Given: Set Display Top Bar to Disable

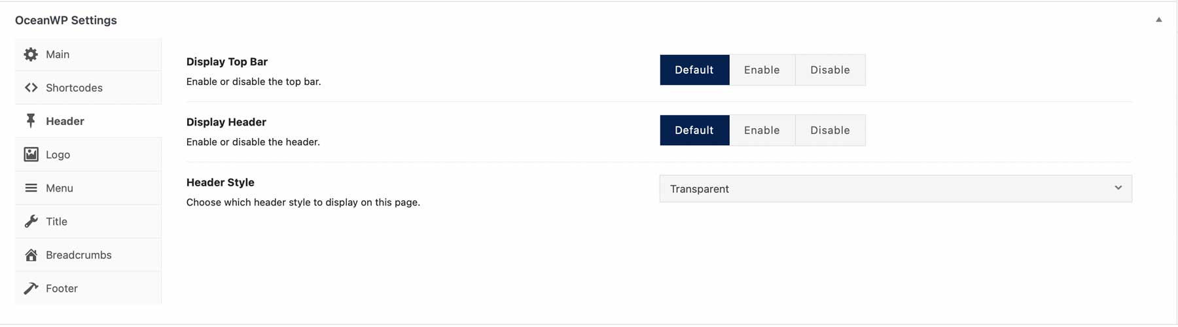Looking at the screenshot, I should point(830,70).
